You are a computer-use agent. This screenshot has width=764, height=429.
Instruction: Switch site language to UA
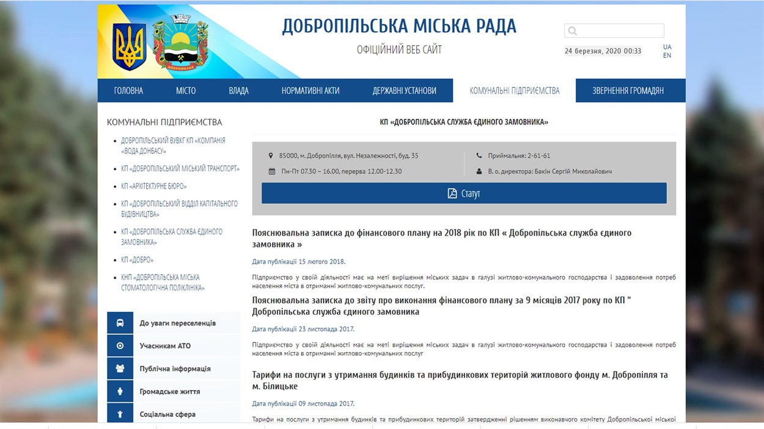click(x=667, y=47)
